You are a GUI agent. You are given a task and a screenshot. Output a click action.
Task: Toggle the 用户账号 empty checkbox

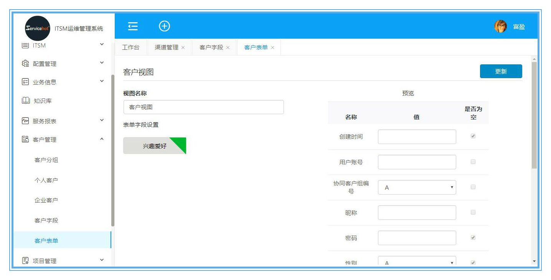(473, 162)
